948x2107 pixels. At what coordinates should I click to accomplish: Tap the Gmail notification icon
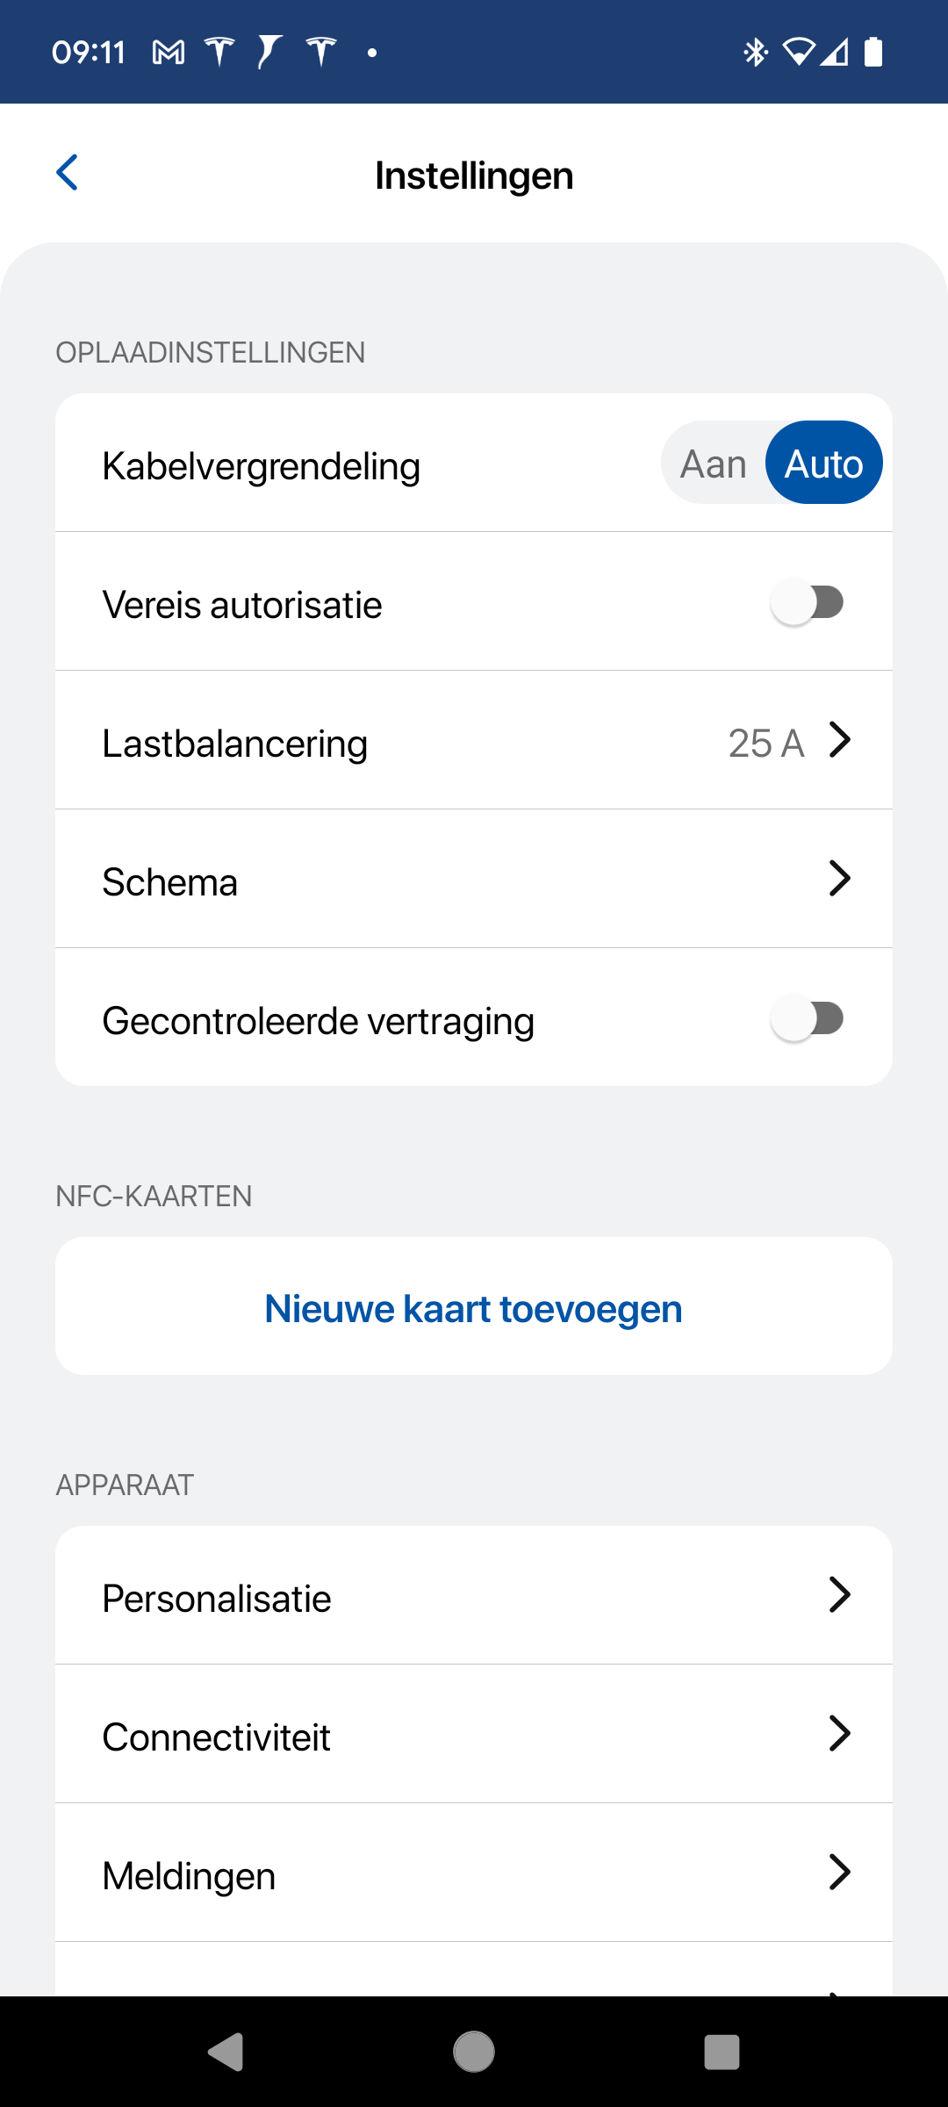tap(169, 53)
